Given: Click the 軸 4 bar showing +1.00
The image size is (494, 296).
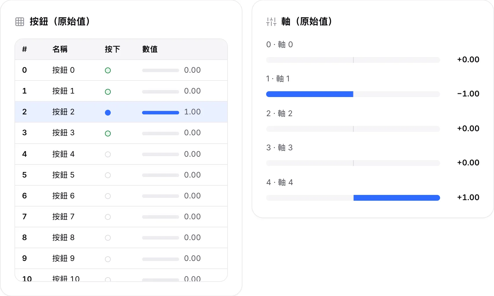Looking at the screenshot, I should (353, 198).
